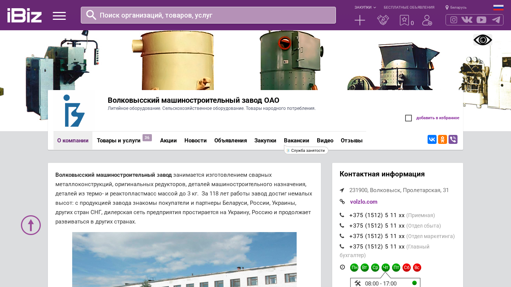Click phone icon for Отдел маркетинга number

click(342, 236)
